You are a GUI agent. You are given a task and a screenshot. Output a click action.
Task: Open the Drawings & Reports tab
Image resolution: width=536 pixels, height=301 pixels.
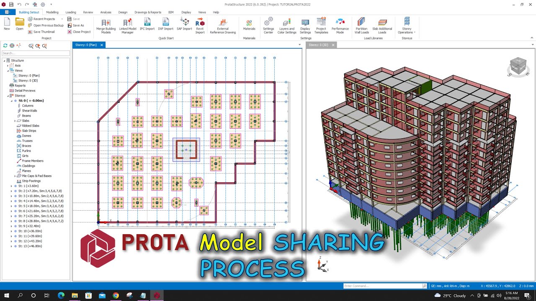coord(148,12)
